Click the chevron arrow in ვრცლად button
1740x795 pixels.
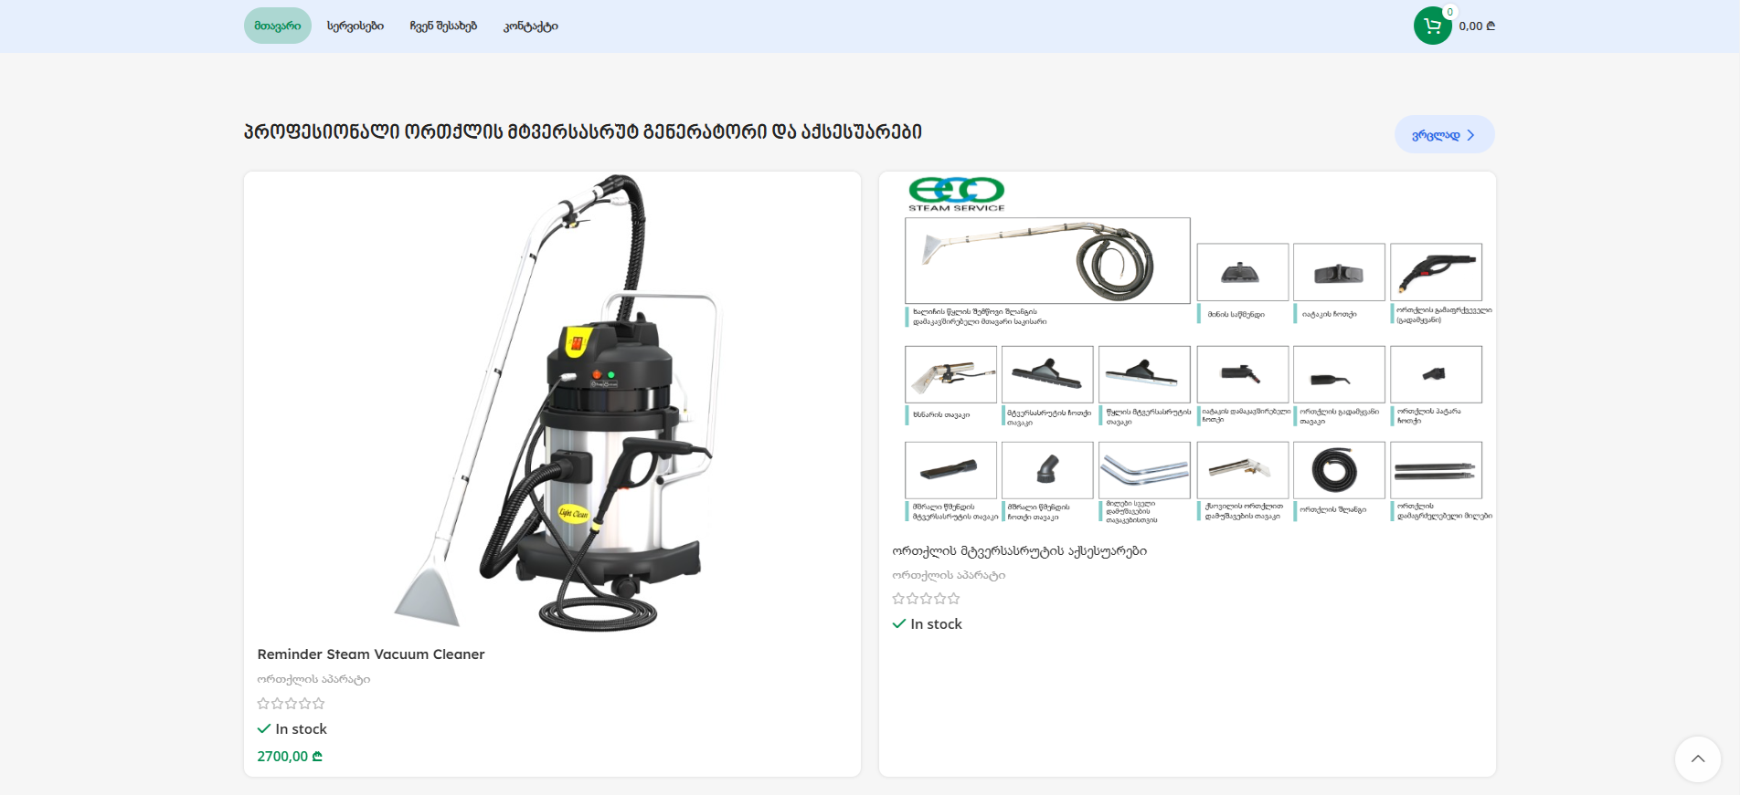[1470, 135]
